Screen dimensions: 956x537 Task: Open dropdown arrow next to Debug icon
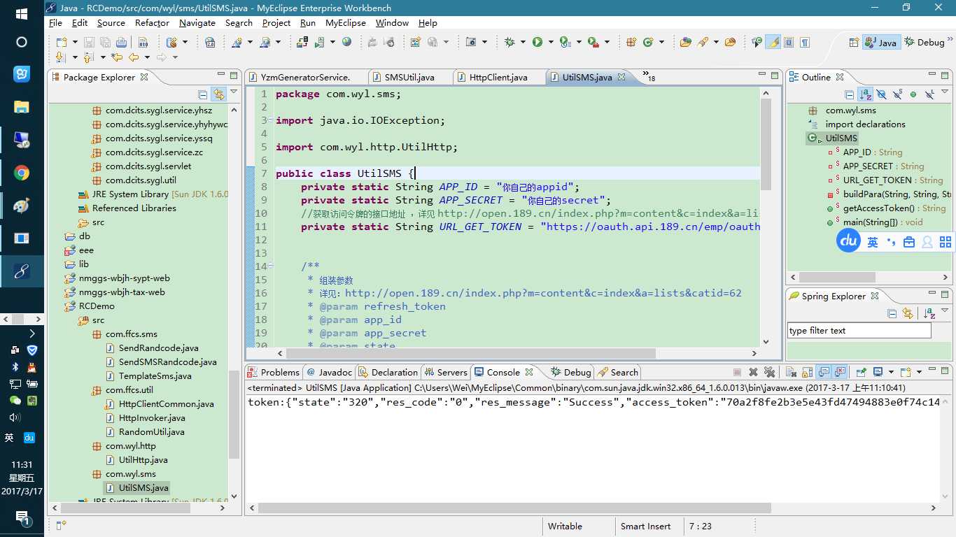(x=523, y=42)
